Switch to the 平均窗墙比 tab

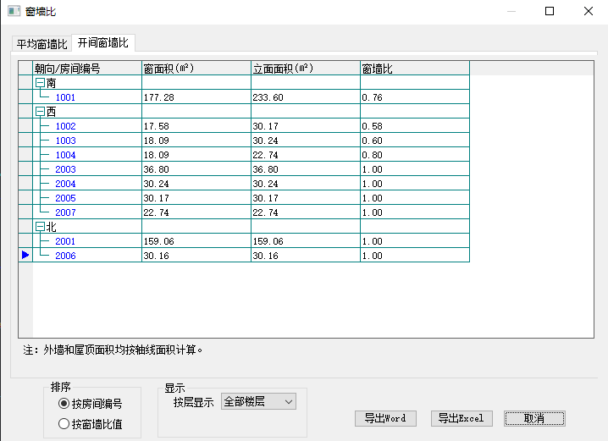(41, 44)
